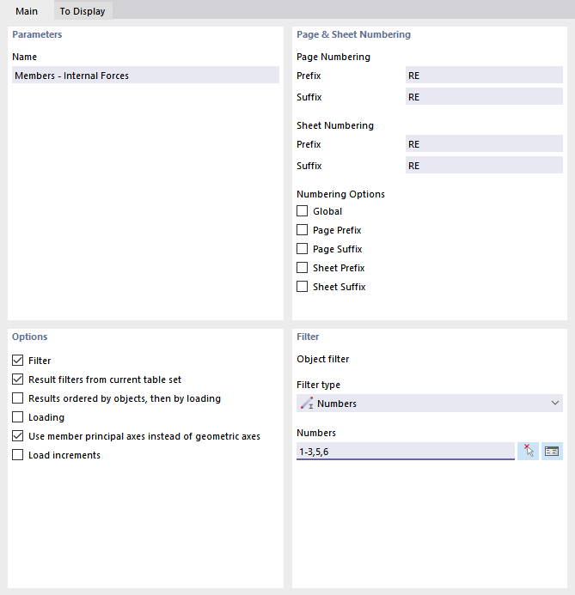Enable Results ordered by objects, then loading

click(18, 398)
